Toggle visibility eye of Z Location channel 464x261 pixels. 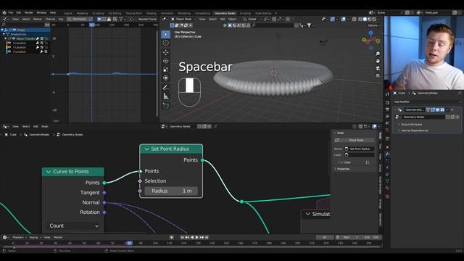point(9,51)
